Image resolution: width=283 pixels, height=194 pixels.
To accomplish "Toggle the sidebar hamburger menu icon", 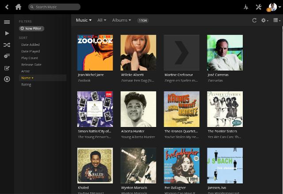I will click(7, 22).
